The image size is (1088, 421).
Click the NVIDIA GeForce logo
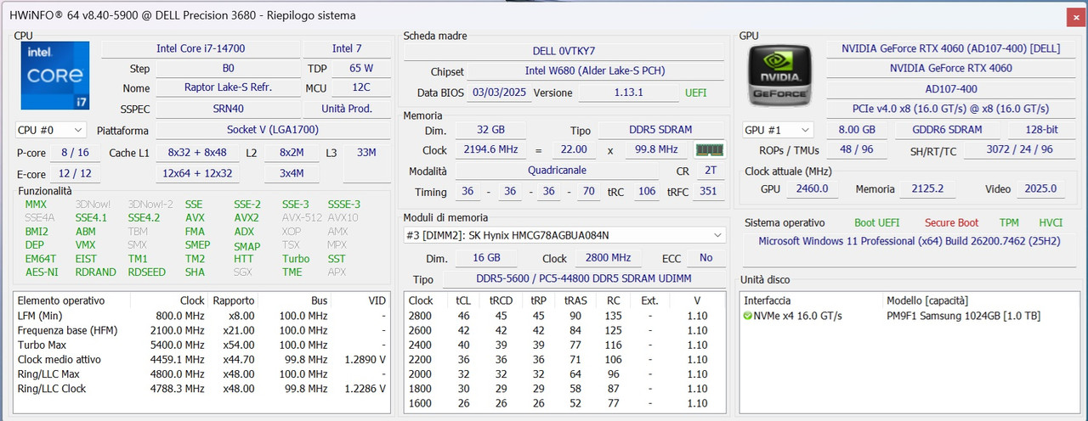[780, 76]
